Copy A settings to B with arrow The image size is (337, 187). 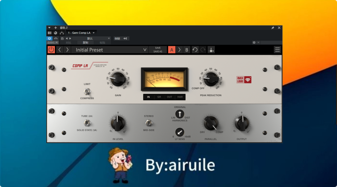[179, 50]
